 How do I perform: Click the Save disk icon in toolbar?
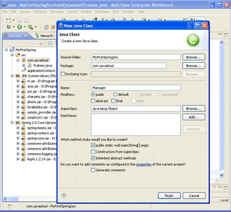(19, 20)
